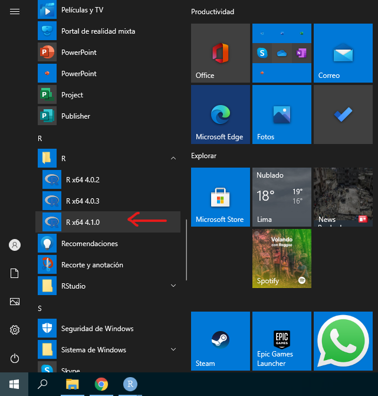Launch Steam tile
Image resolution: width=378 pixels, height=396 pixels.
click(221, 341)
